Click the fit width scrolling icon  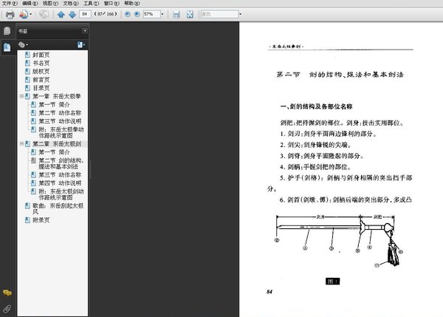click(176, 14)
